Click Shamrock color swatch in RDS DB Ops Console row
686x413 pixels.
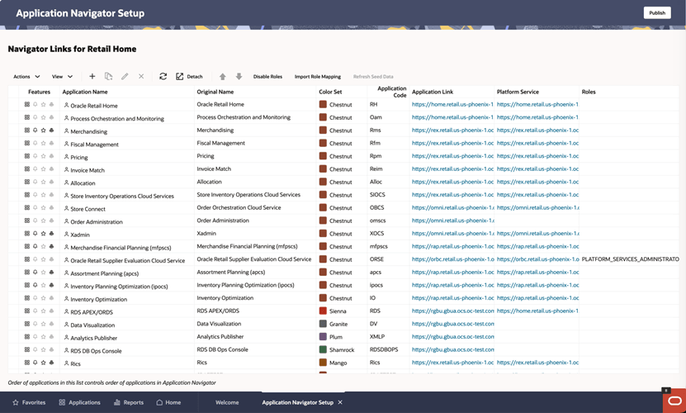(323, 349)
